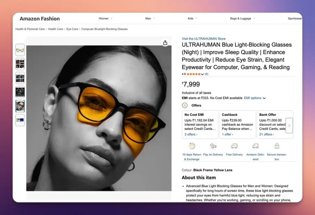Click the About this item heading
This screenshot has width=315, height=215.
[199, 178]
